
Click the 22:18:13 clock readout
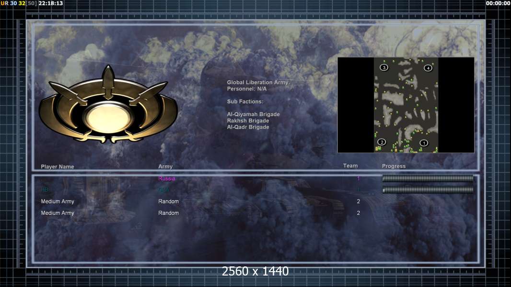coord(50,3)
